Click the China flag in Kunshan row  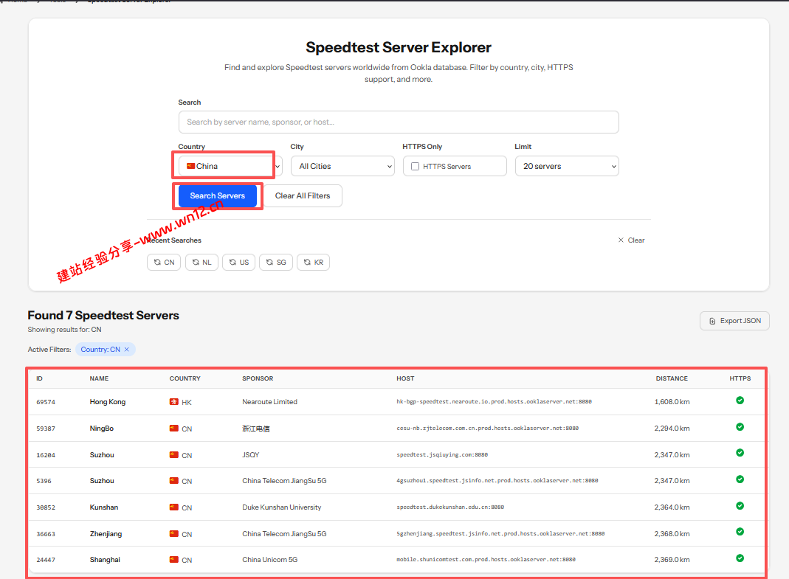[x=174, y=507]
